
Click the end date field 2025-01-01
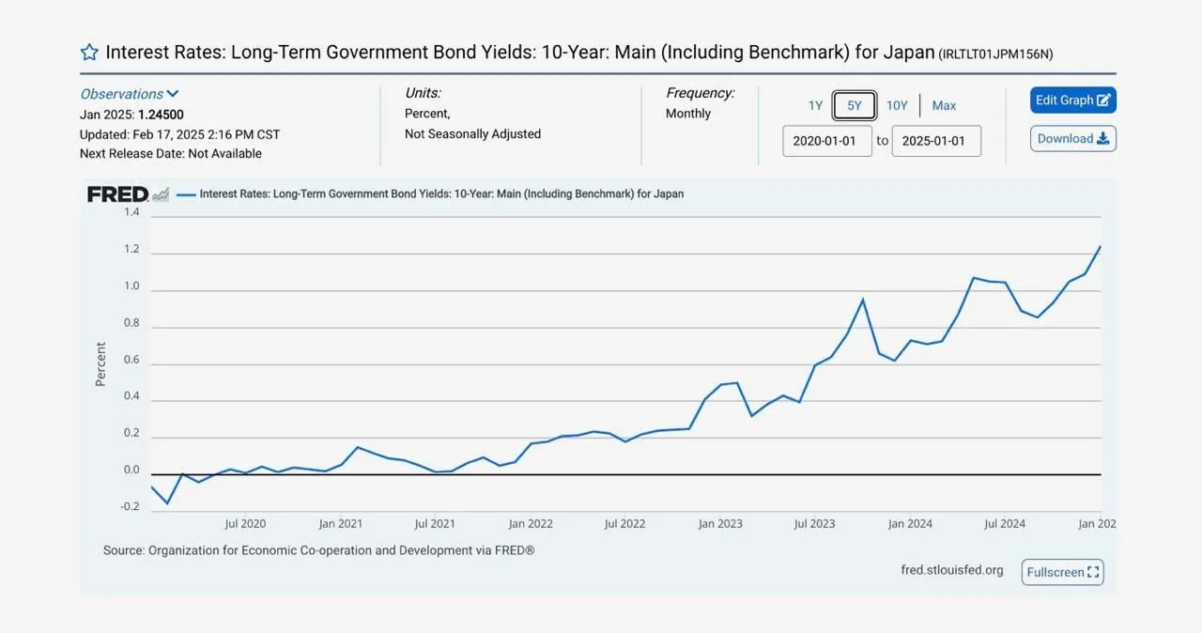coord(936,141)
